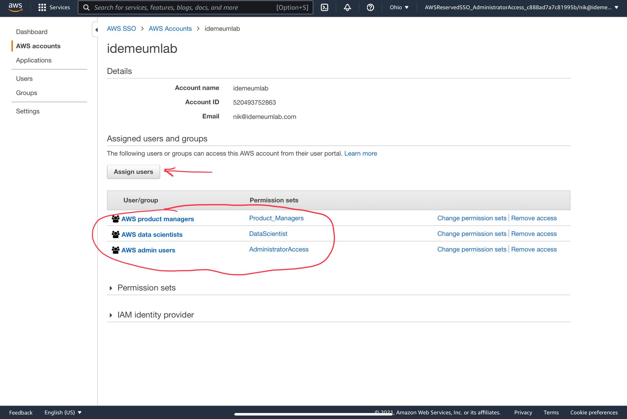Open Groups in sidebar
Image resolution: width=627 pixels, height=419 pixels.
pos(26,93)
